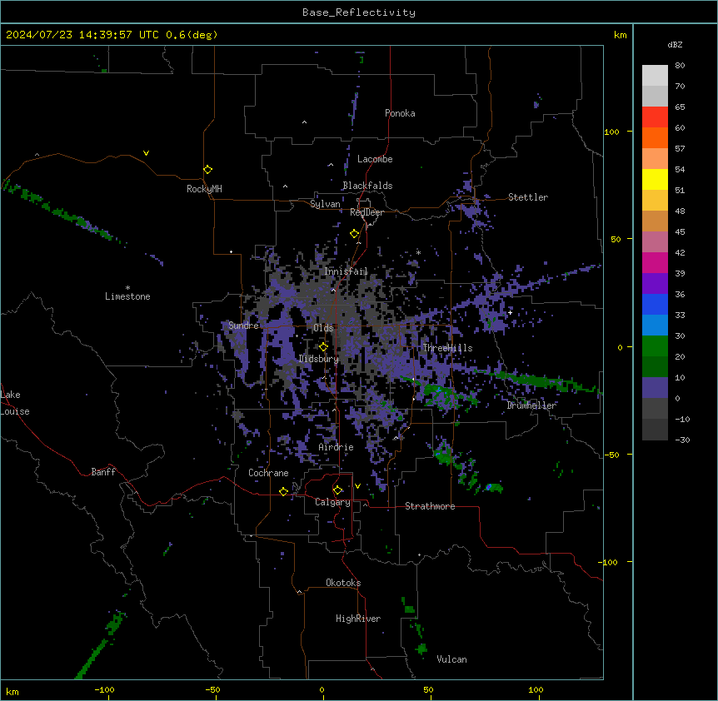
Task: Click the -100 tick on the bottom axis
Action: click(x=105, y=689)
